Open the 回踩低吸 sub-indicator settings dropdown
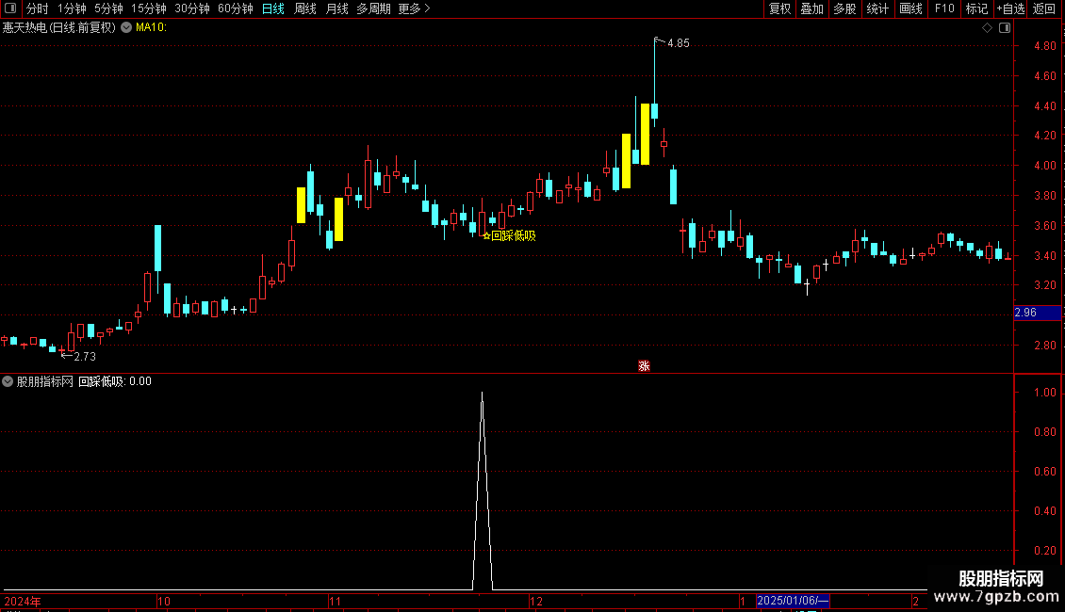 click(x=8, y=381)
